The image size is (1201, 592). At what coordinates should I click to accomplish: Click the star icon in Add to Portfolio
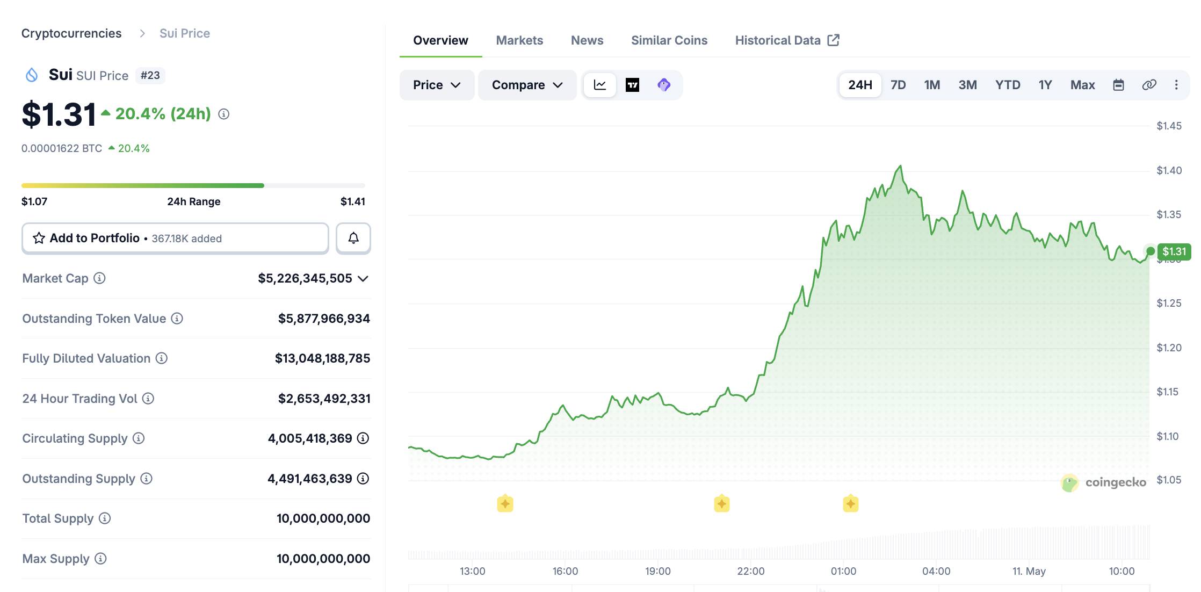pyautogui.click(x=39, y=238)
